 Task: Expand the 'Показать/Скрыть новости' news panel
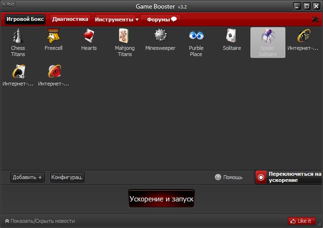(40, 221)
